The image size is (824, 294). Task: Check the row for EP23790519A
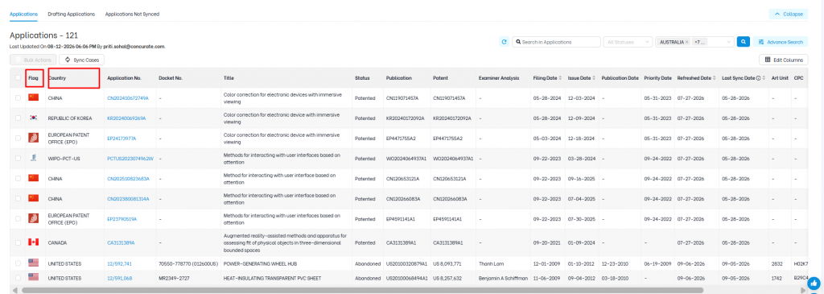[x=19, y=218]
